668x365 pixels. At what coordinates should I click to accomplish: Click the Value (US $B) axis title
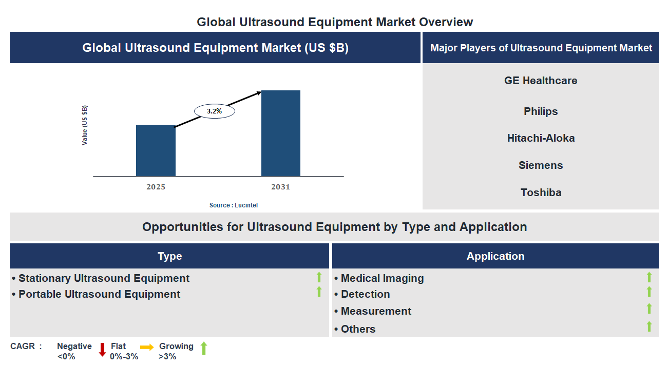[85, 125]
